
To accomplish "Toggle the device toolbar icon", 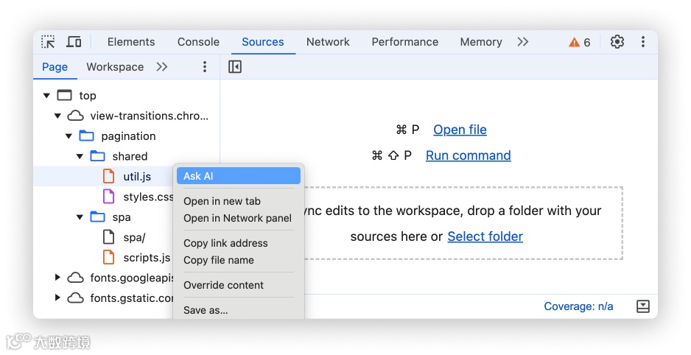I will click(74, 42).
